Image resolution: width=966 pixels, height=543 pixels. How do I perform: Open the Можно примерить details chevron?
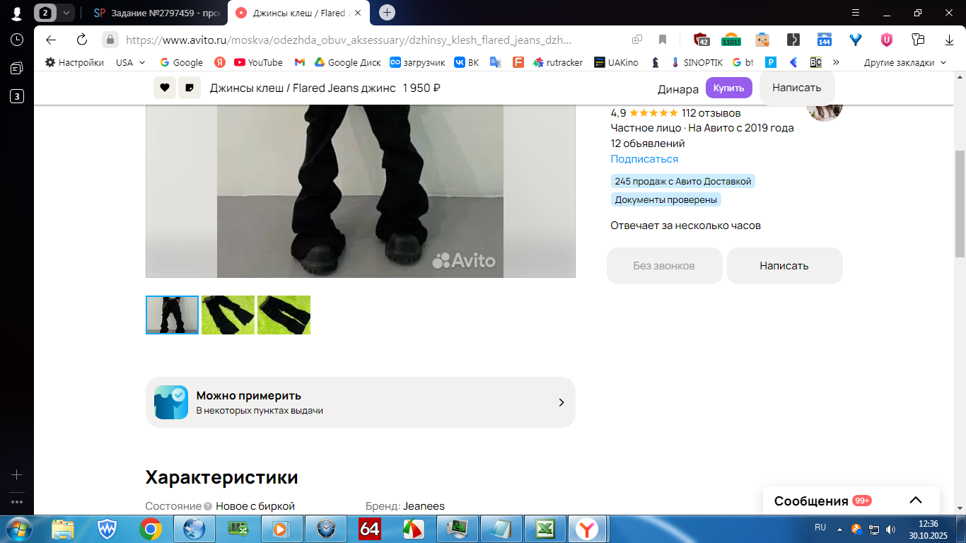pos(561,402)
